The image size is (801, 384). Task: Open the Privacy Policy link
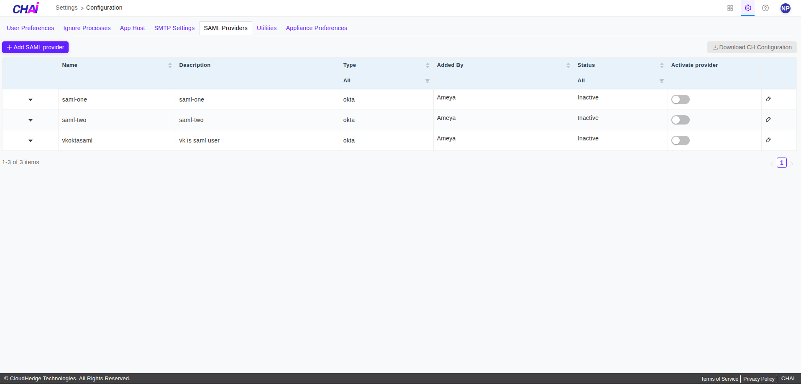758,379
